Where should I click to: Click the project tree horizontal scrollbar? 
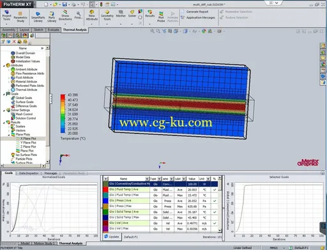pos(23,166)
